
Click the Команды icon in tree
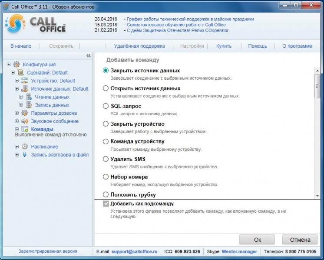click(x=25, y=129)
